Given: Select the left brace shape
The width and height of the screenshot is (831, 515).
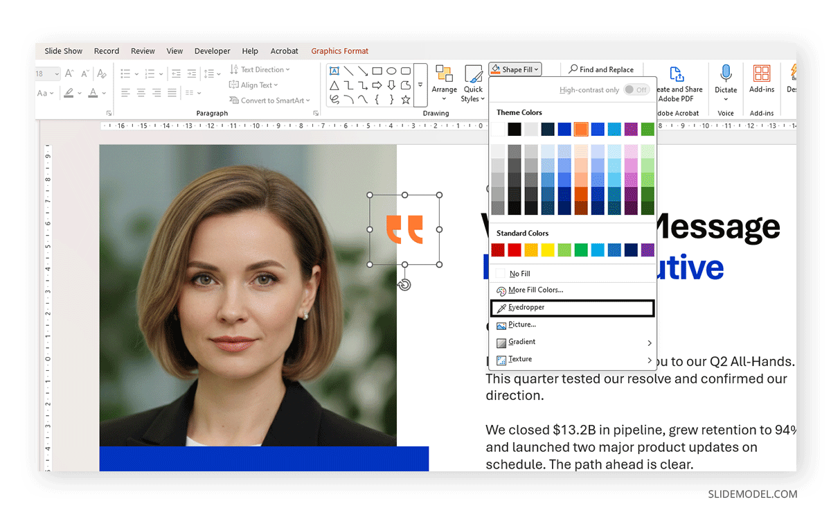Looking at the screenshot, I should (377, 100).
